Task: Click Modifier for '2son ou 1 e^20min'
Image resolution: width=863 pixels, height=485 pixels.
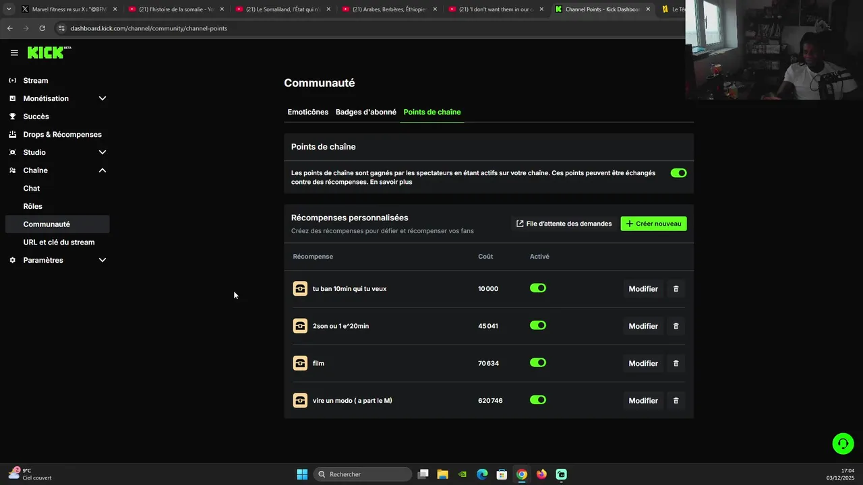Action: tap(643, 326)
